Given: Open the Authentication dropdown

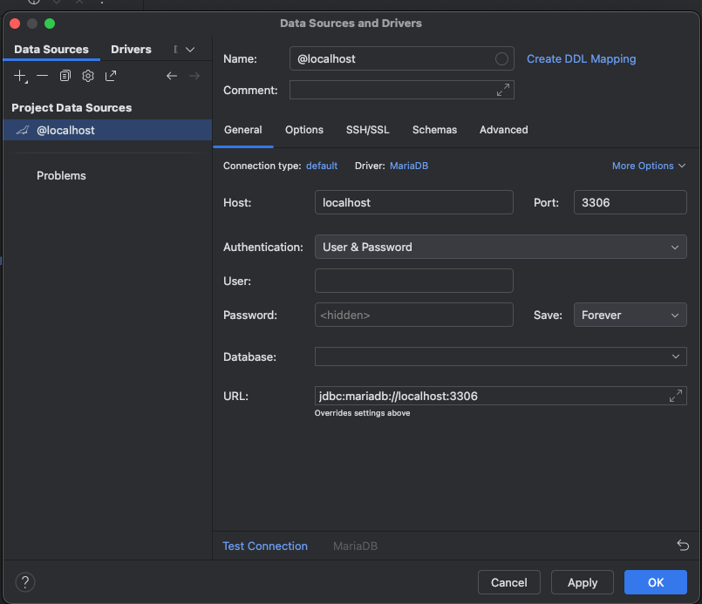Looking at the screenshot, I should point(501,247).
